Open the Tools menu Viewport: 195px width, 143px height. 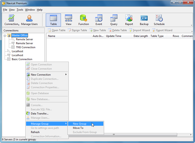20,10
